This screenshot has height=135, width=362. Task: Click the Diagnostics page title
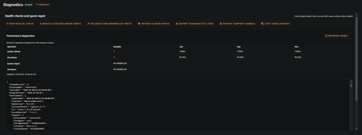(x=13, y=5)
